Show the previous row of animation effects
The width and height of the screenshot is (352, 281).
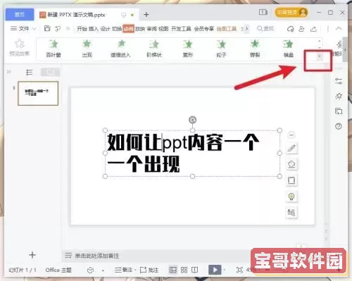[319, 41]
